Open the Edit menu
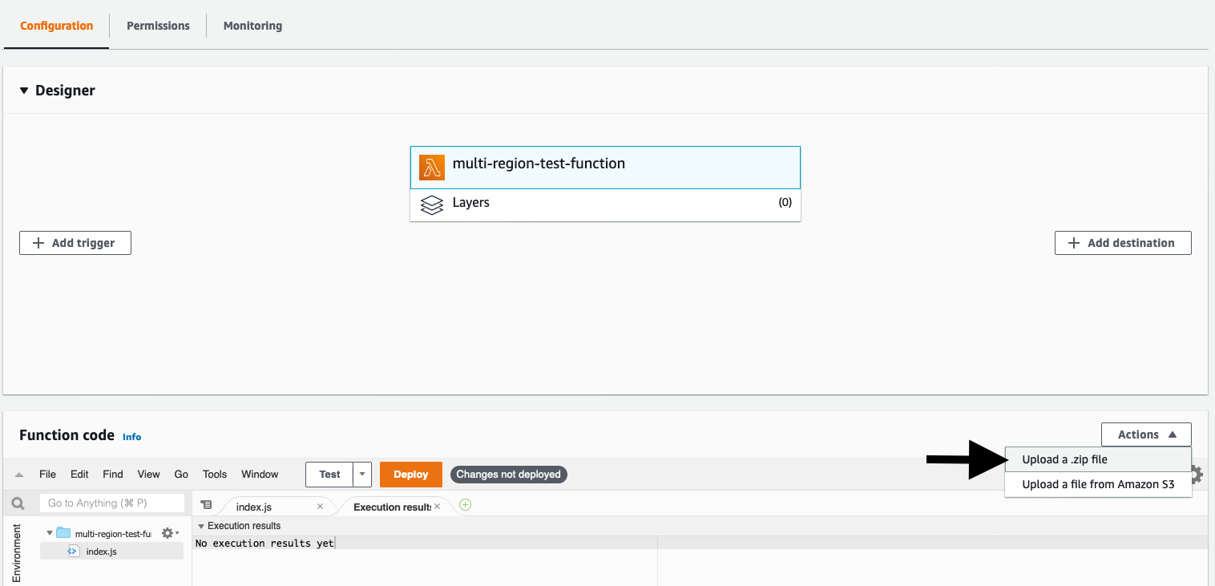This screenshot has width=1215, height=586. pos(79,475)
